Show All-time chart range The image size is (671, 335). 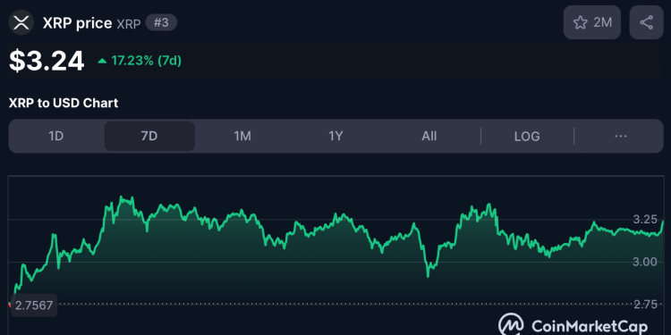click(x=429, y=137)
